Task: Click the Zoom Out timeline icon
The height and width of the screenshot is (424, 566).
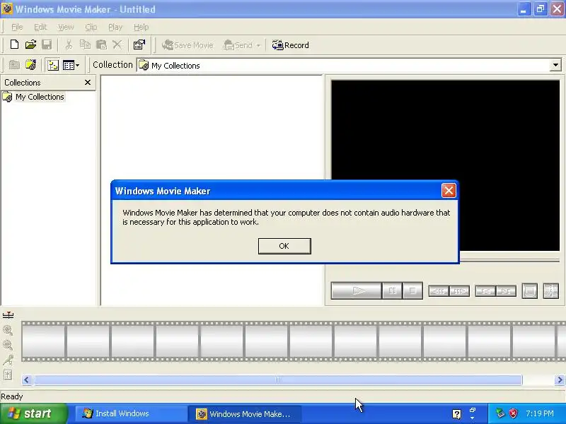Action: (8, 345)
